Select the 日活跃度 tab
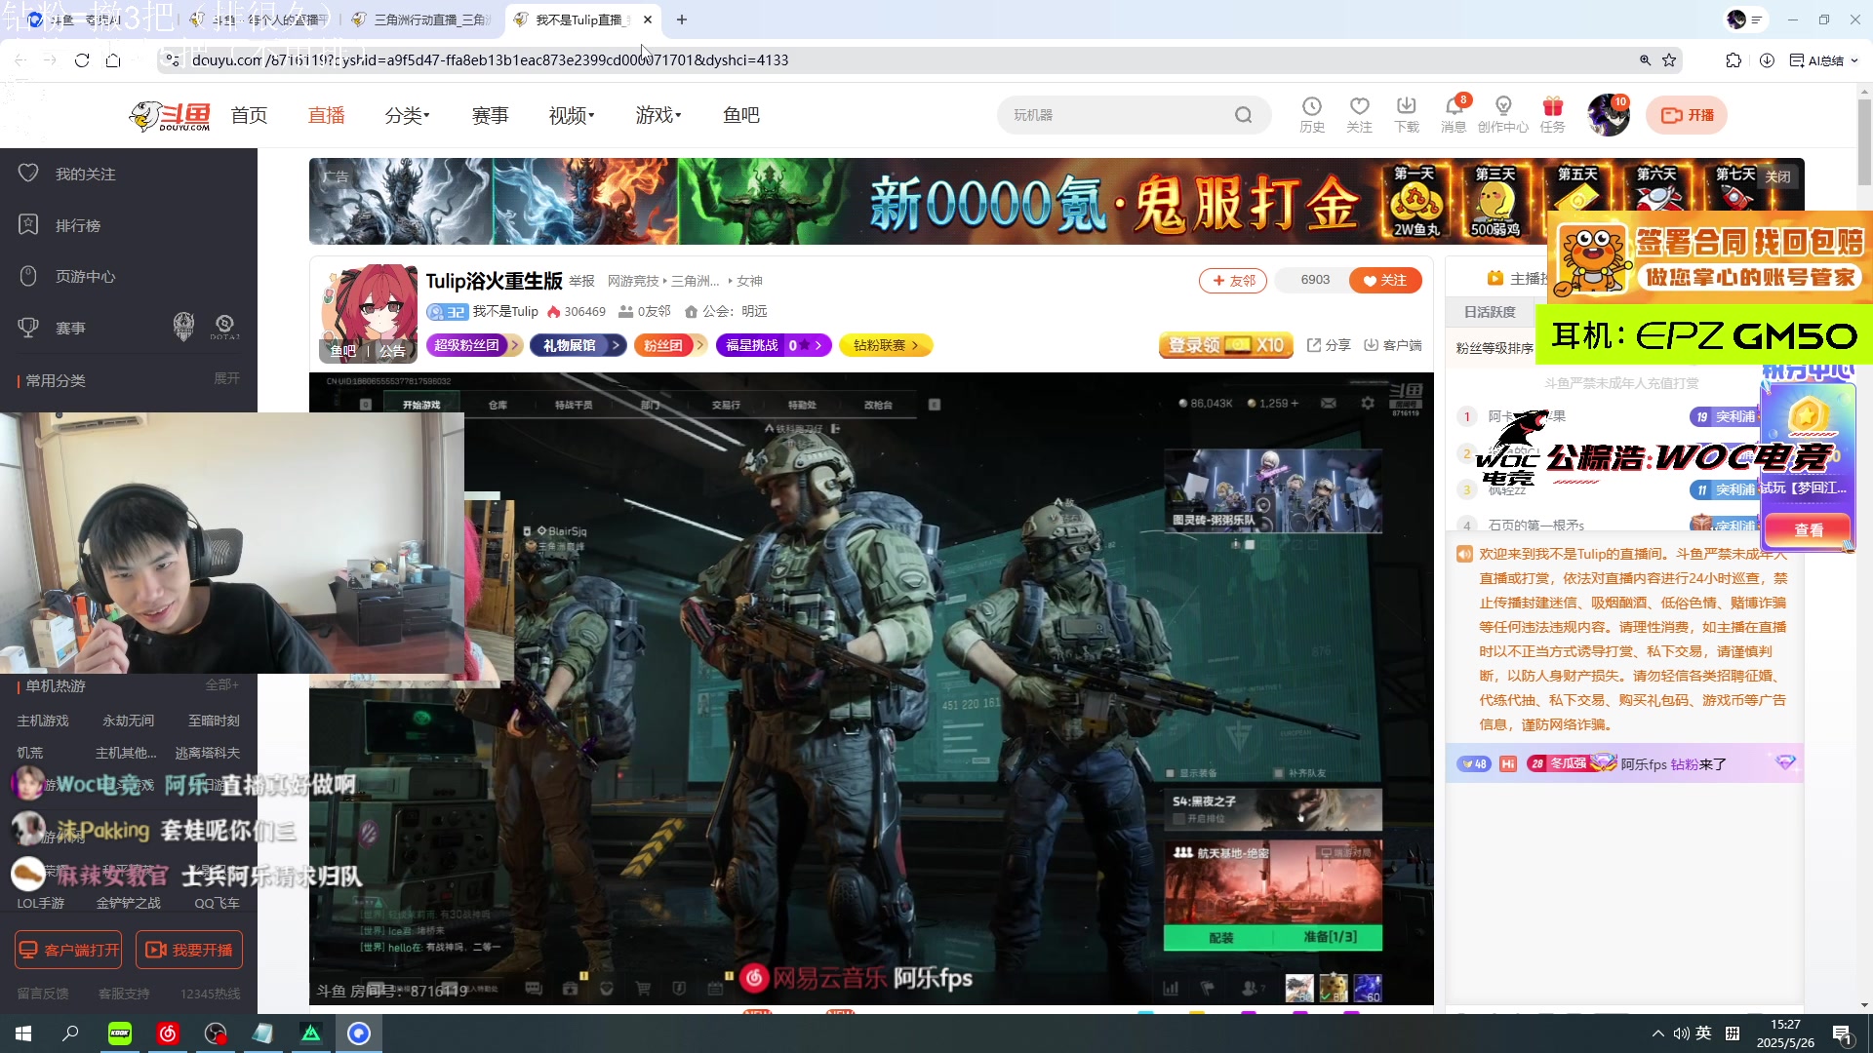Image resolution: width=1873 pixels, height=1053 pixels. click(1490, 312)
